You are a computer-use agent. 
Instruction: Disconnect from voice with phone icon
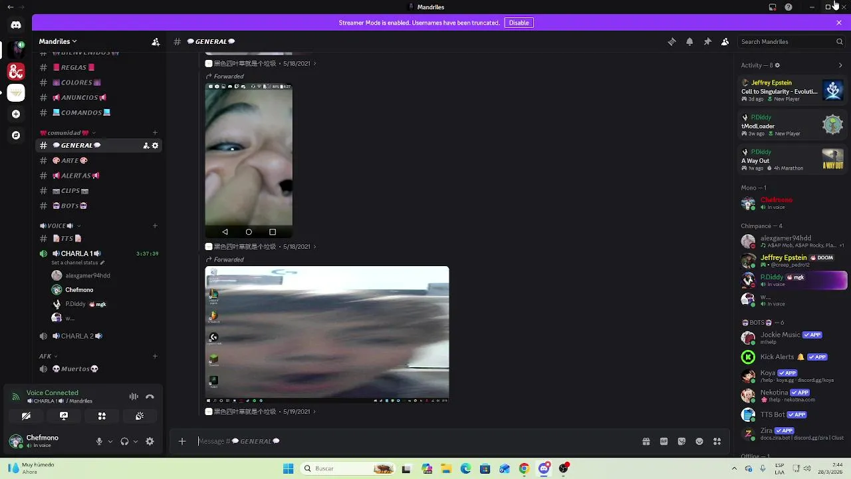click(x=150, y=397)
